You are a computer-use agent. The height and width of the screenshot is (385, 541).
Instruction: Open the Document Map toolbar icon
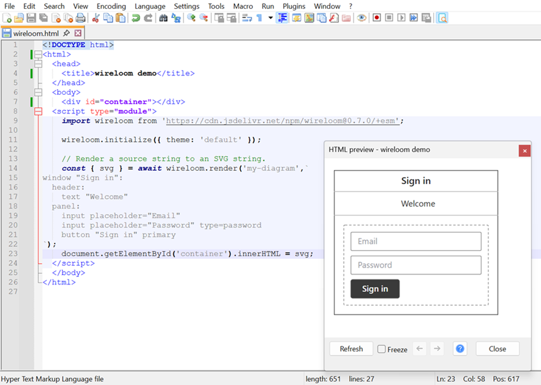click(x=309, y=18)
